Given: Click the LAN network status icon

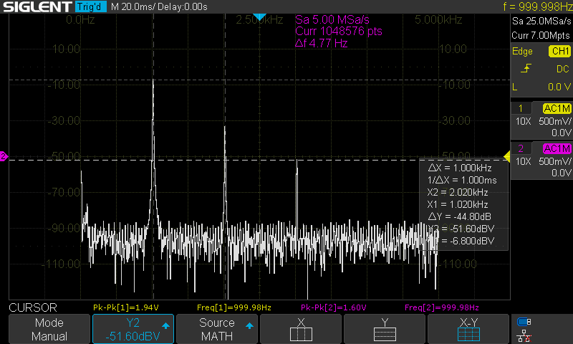Looking at the screenshot, I should 524,335.
